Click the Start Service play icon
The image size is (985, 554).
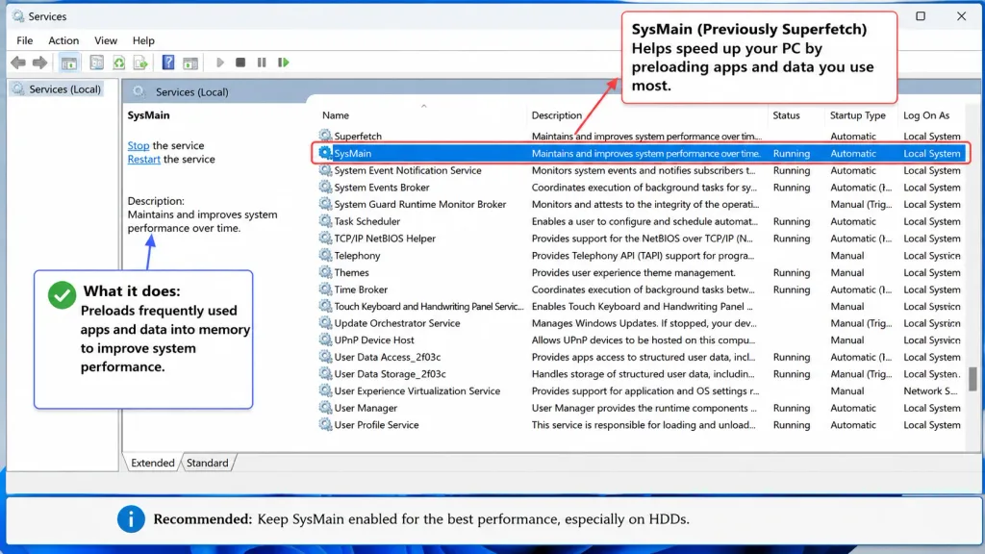tap(220, 63)
